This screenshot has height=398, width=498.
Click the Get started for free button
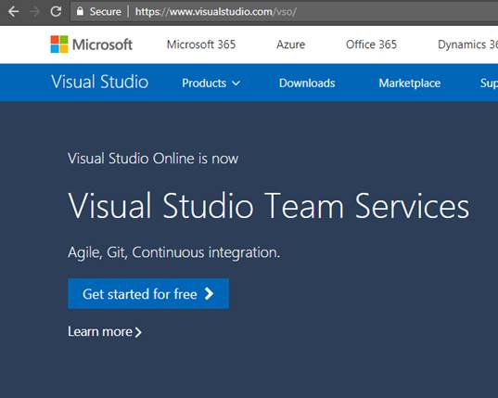click(148, 293)
